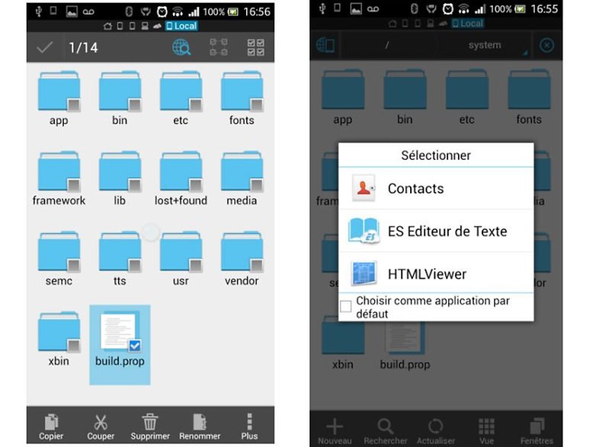Viewport: 596px width, 447px height.
Task: Open the Plus overflow menu
Action: [x=249, y=426]
